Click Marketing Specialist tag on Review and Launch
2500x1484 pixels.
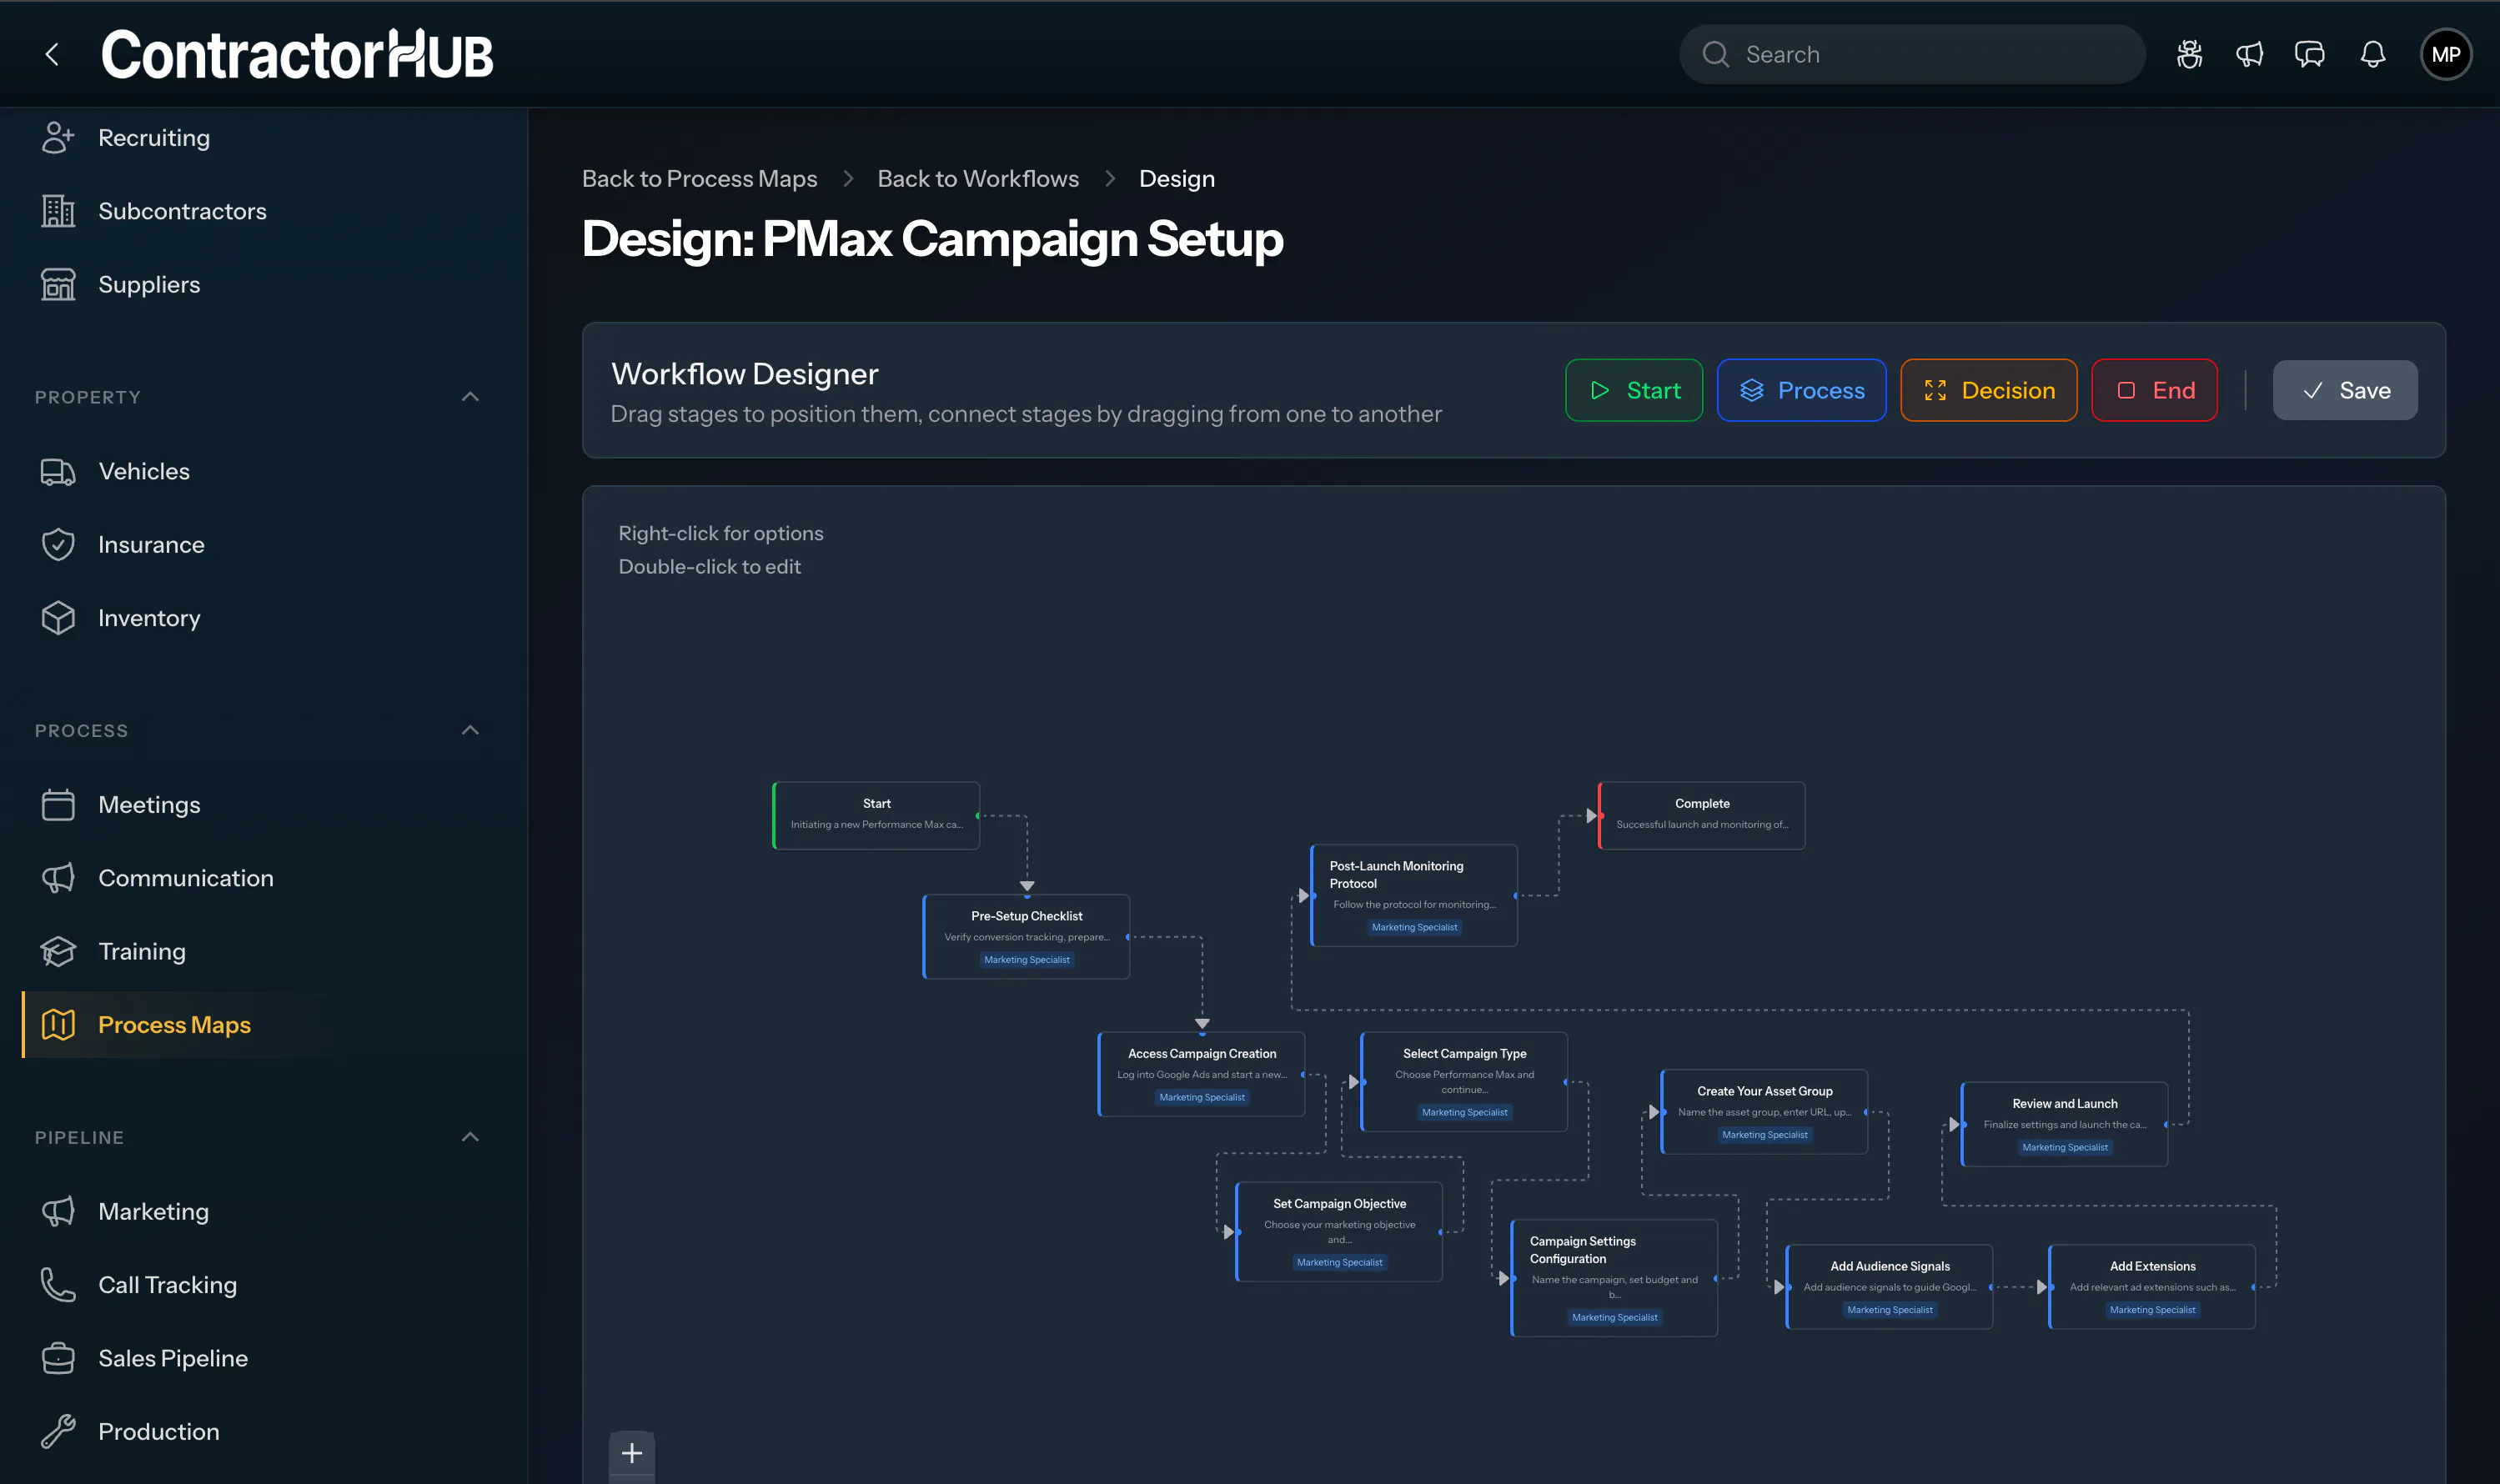tap(2064, 1147)
